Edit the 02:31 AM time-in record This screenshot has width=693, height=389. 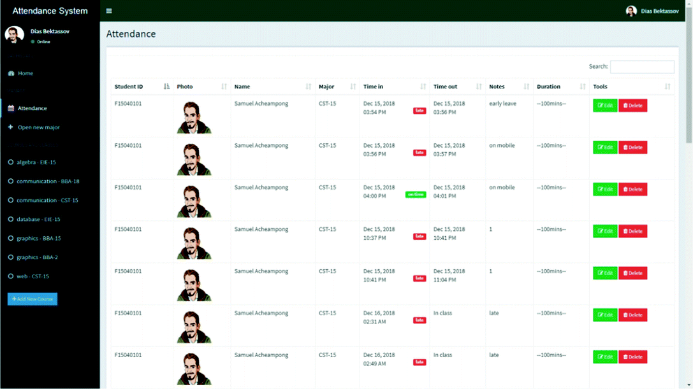(x=605, y=315)
